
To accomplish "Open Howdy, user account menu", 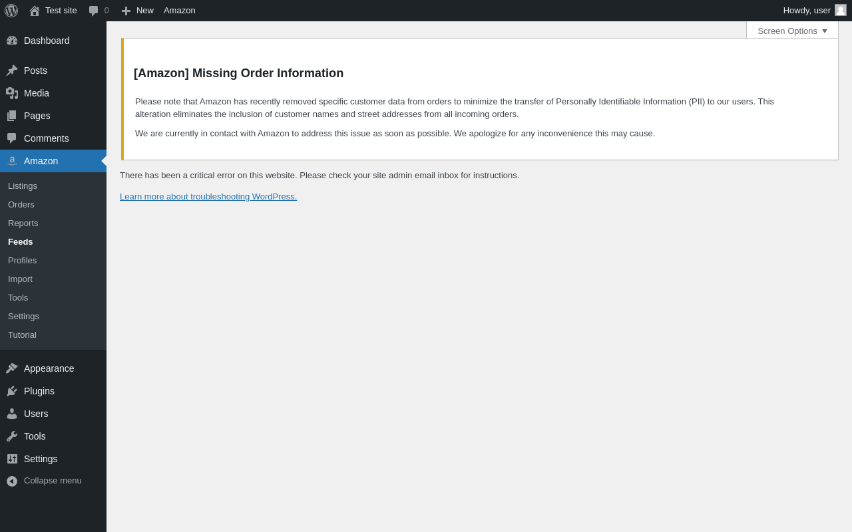I will click(815, 11).
